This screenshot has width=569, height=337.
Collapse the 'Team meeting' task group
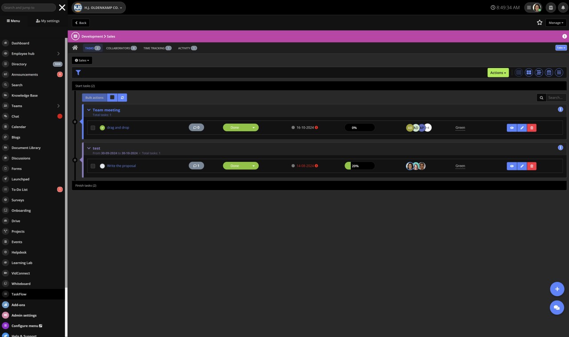point(88,110)
